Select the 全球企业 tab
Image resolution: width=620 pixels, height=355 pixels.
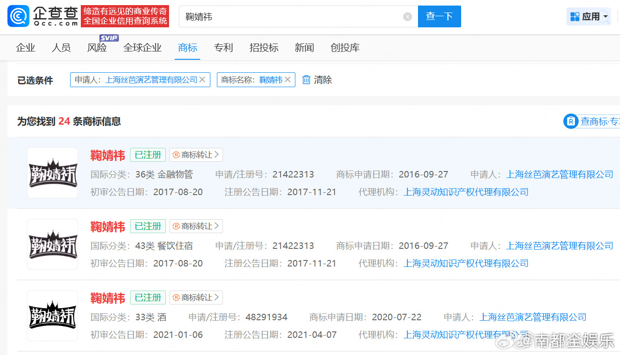pos(143,47)
